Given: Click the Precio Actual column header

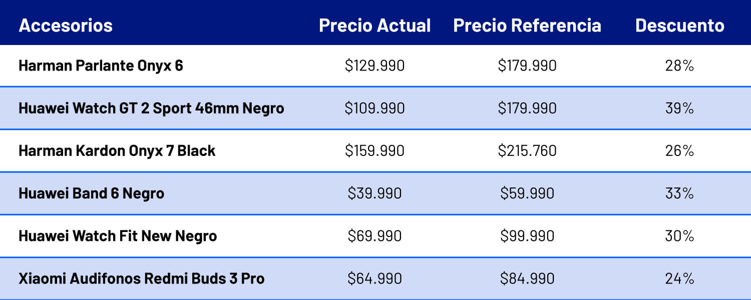Looking at the screenshot, I should tap(374, 25).
